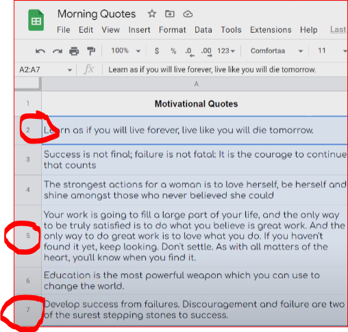Expand the 100% zoom dropdown
The image size is (348, 332).
[x=125, y=51]
